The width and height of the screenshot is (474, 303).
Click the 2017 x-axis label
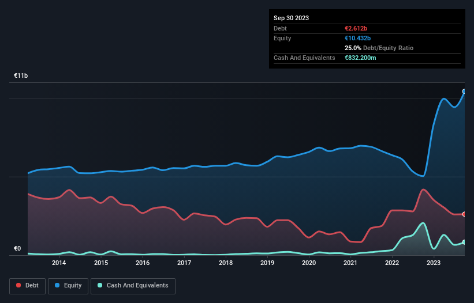coord(184,263)
